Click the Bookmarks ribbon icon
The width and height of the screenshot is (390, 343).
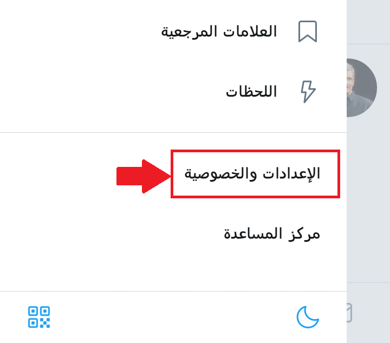[x=308, y=31]
